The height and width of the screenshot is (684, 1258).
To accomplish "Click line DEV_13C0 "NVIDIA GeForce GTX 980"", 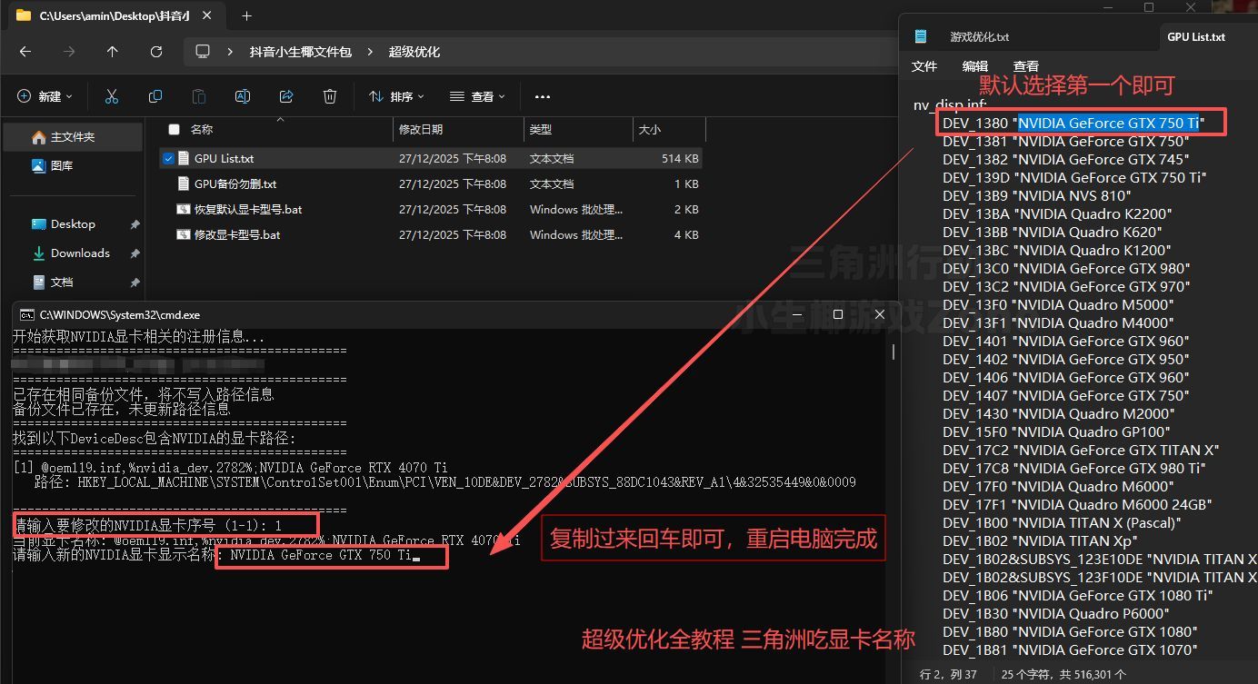I will 1066,268.
